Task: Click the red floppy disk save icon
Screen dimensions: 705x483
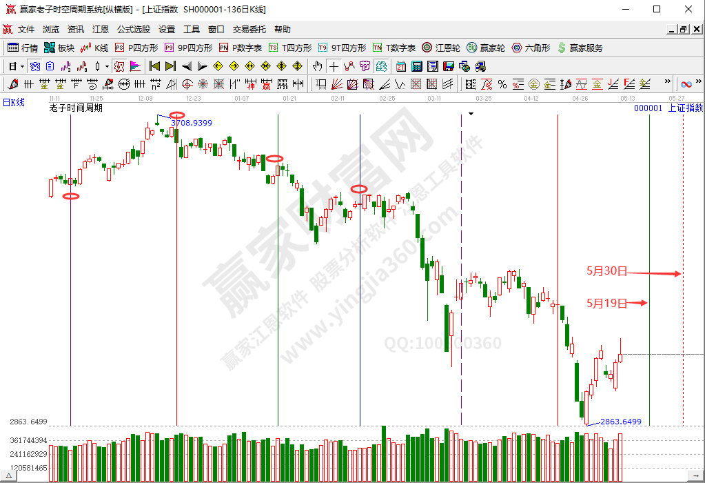Action: pyautogui.click(x=448, y=66)
